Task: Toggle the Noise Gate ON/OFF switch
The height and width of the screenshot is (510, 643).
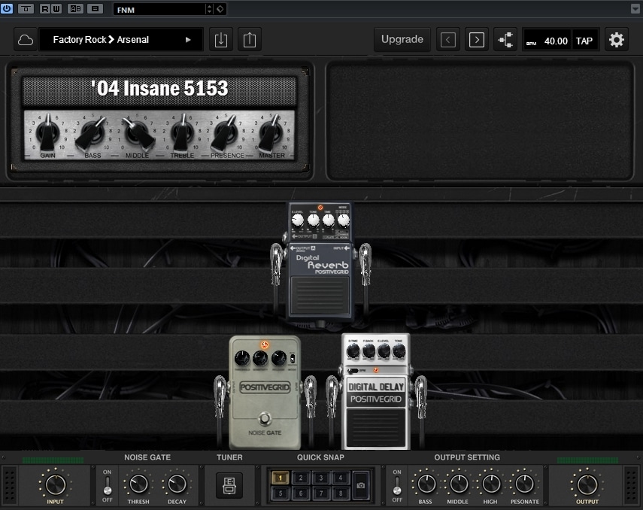Action: pos(108,485)
